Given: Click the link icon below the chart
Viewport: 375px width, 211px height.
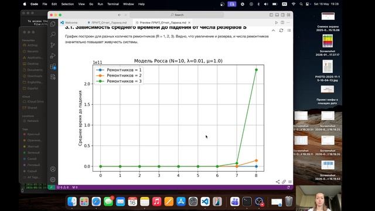Looking at the screenshot, I should pos(284,182).
